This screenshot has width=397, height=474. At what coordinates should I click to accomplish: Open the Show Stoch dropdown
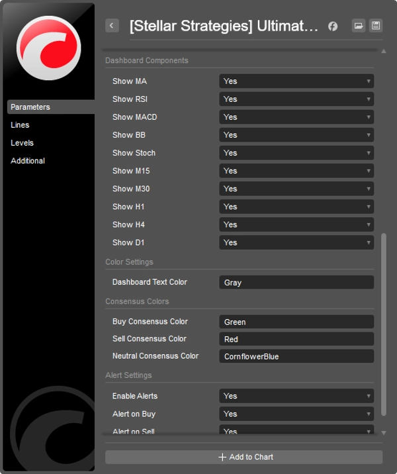(296, 153)
